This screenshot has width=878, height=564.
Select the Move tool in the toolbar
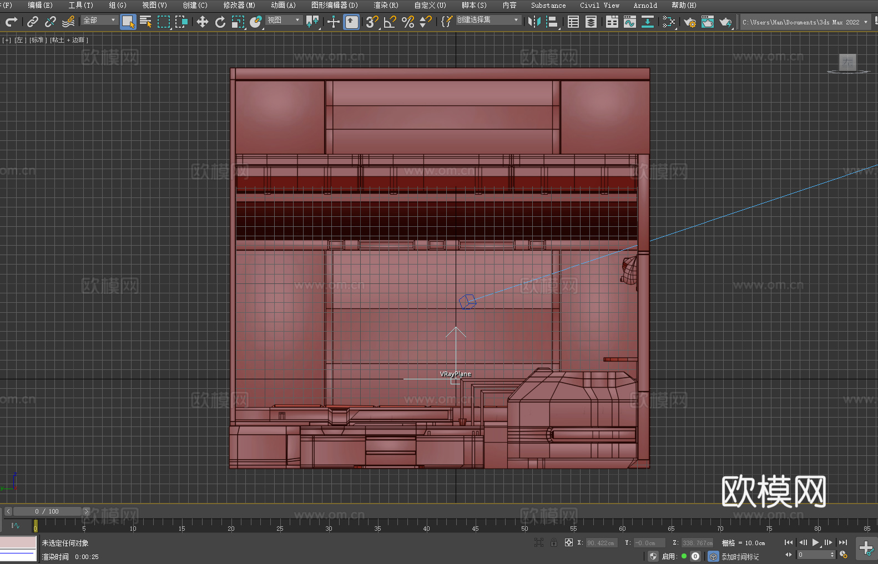[x=202, y=22]
